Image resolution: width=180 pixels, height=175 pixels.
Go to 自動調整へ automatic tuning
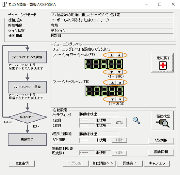click(x=103, y=163)
